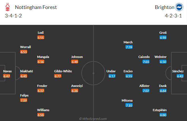187x121 pixels.
Task: Click Felipe's 7.19 rating badge
Action: point(24,100)
